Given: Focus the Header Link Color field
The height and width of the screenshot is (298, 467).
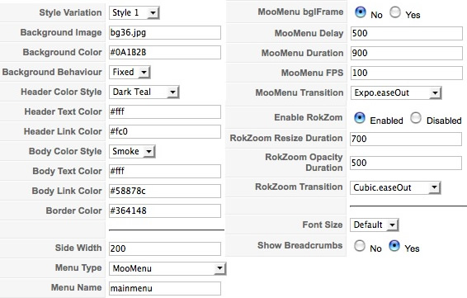Looking at the screenshot, I should 165,132.
